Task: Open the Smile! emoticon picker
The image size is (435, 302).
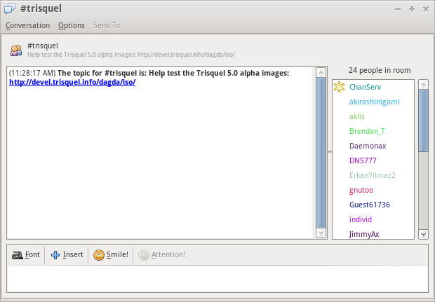Action: point(111,254)
